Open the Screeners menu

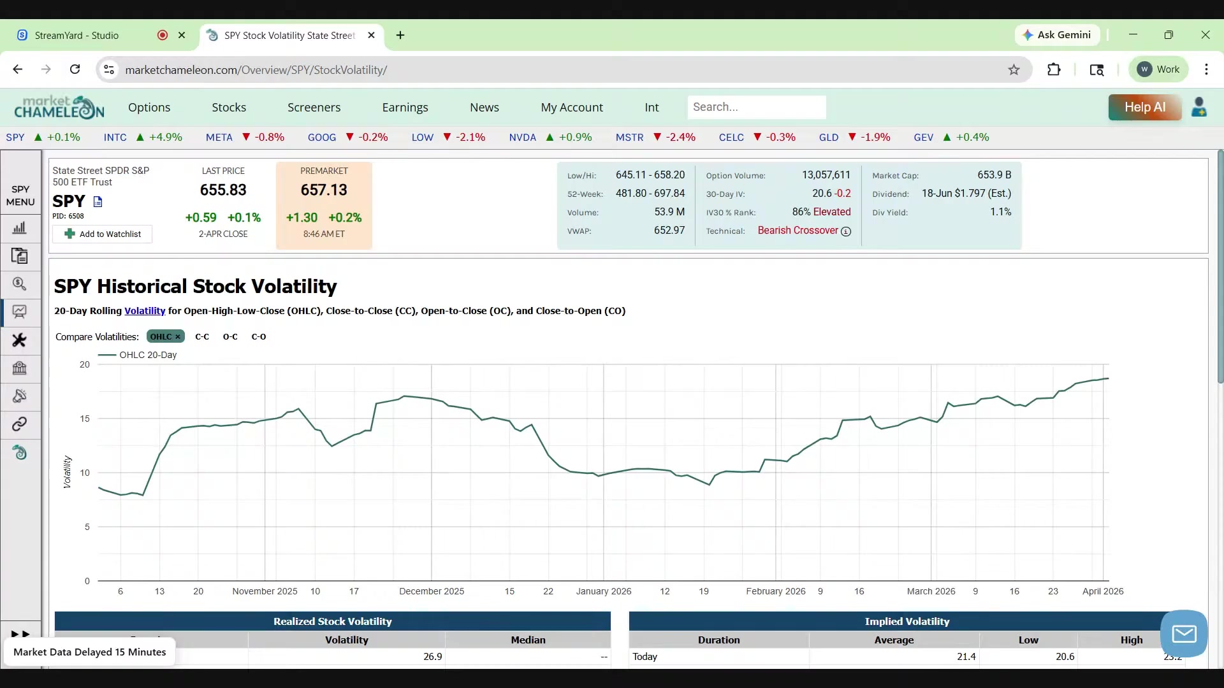coord(314,107)
